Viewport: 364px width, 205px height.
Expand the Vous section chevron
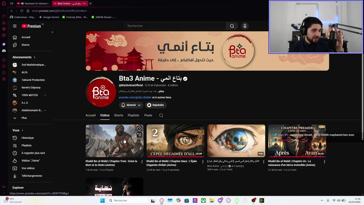click(22, 130)
